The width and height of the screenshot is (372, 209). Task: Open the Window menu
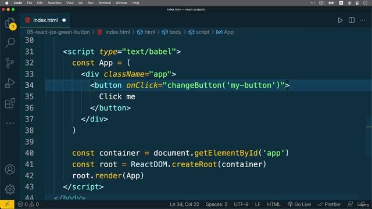pyautogui.click(x=121, y=3)
